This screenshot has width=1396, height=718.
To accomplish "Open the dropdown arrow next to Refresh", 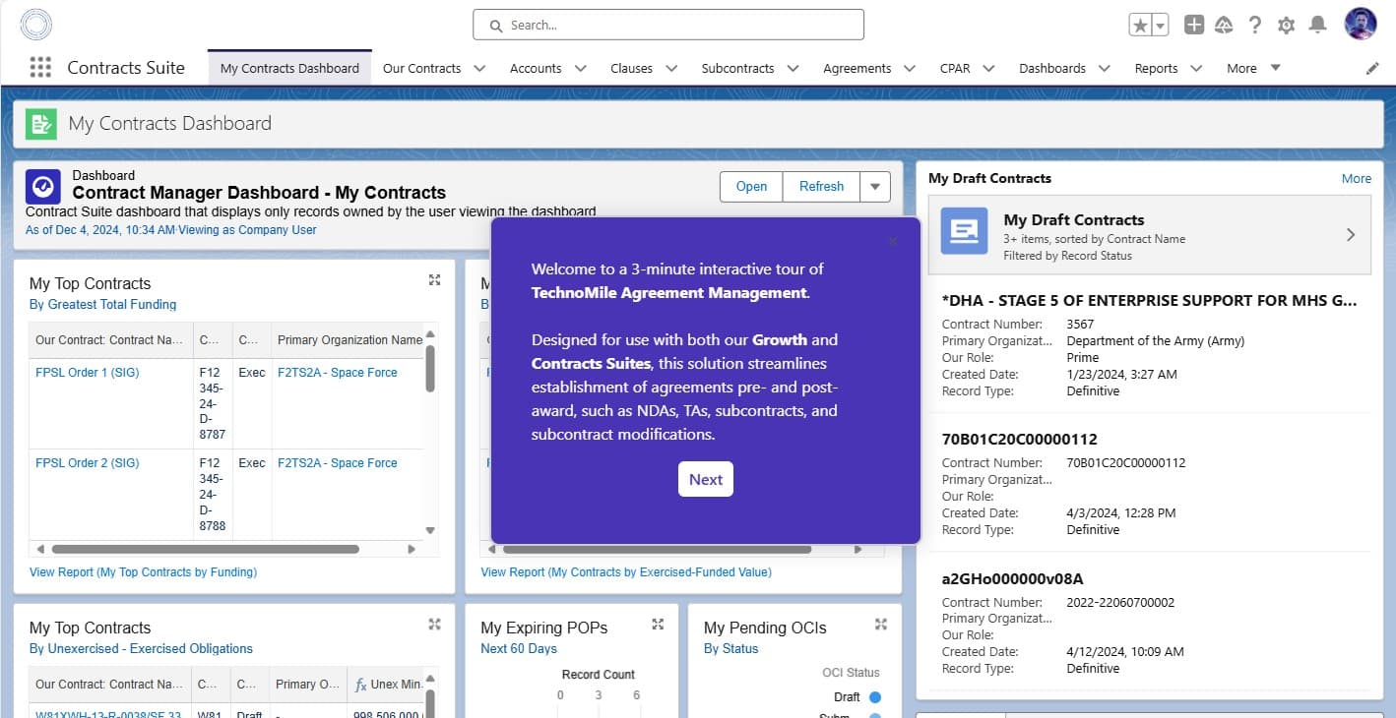I will tap(875, 186).
